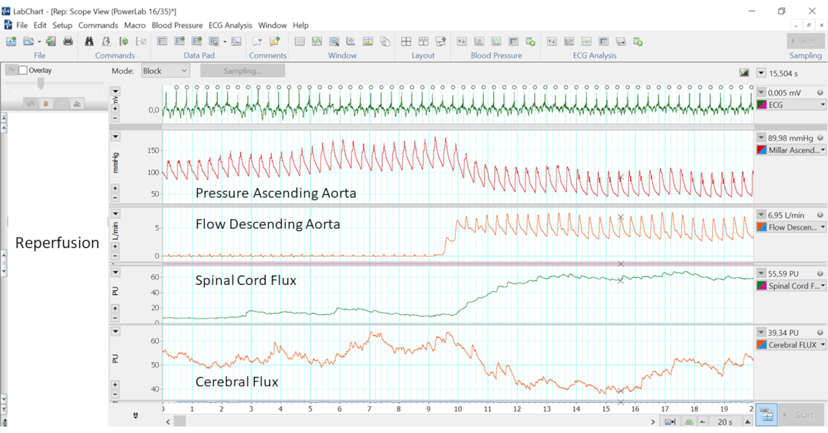This screenshot has width=828, height=433.
Task: Toggle the Cerebral FLUX channel record indicator
Action: tap(820, 333)
